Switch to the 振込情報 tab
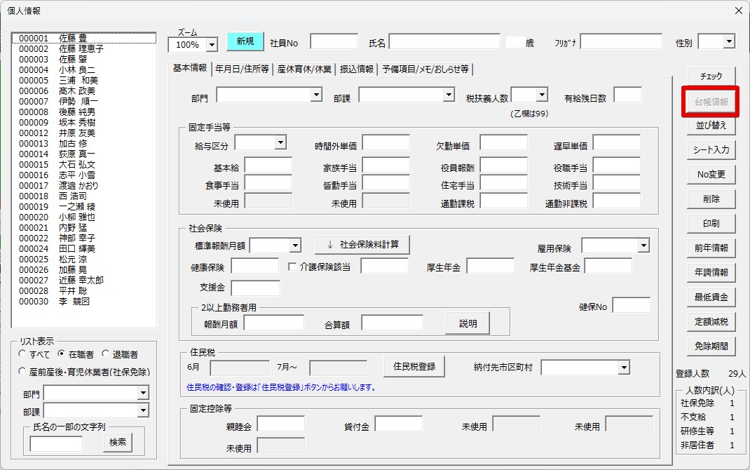This screenshot has height=470, width=750. [357, 69]
